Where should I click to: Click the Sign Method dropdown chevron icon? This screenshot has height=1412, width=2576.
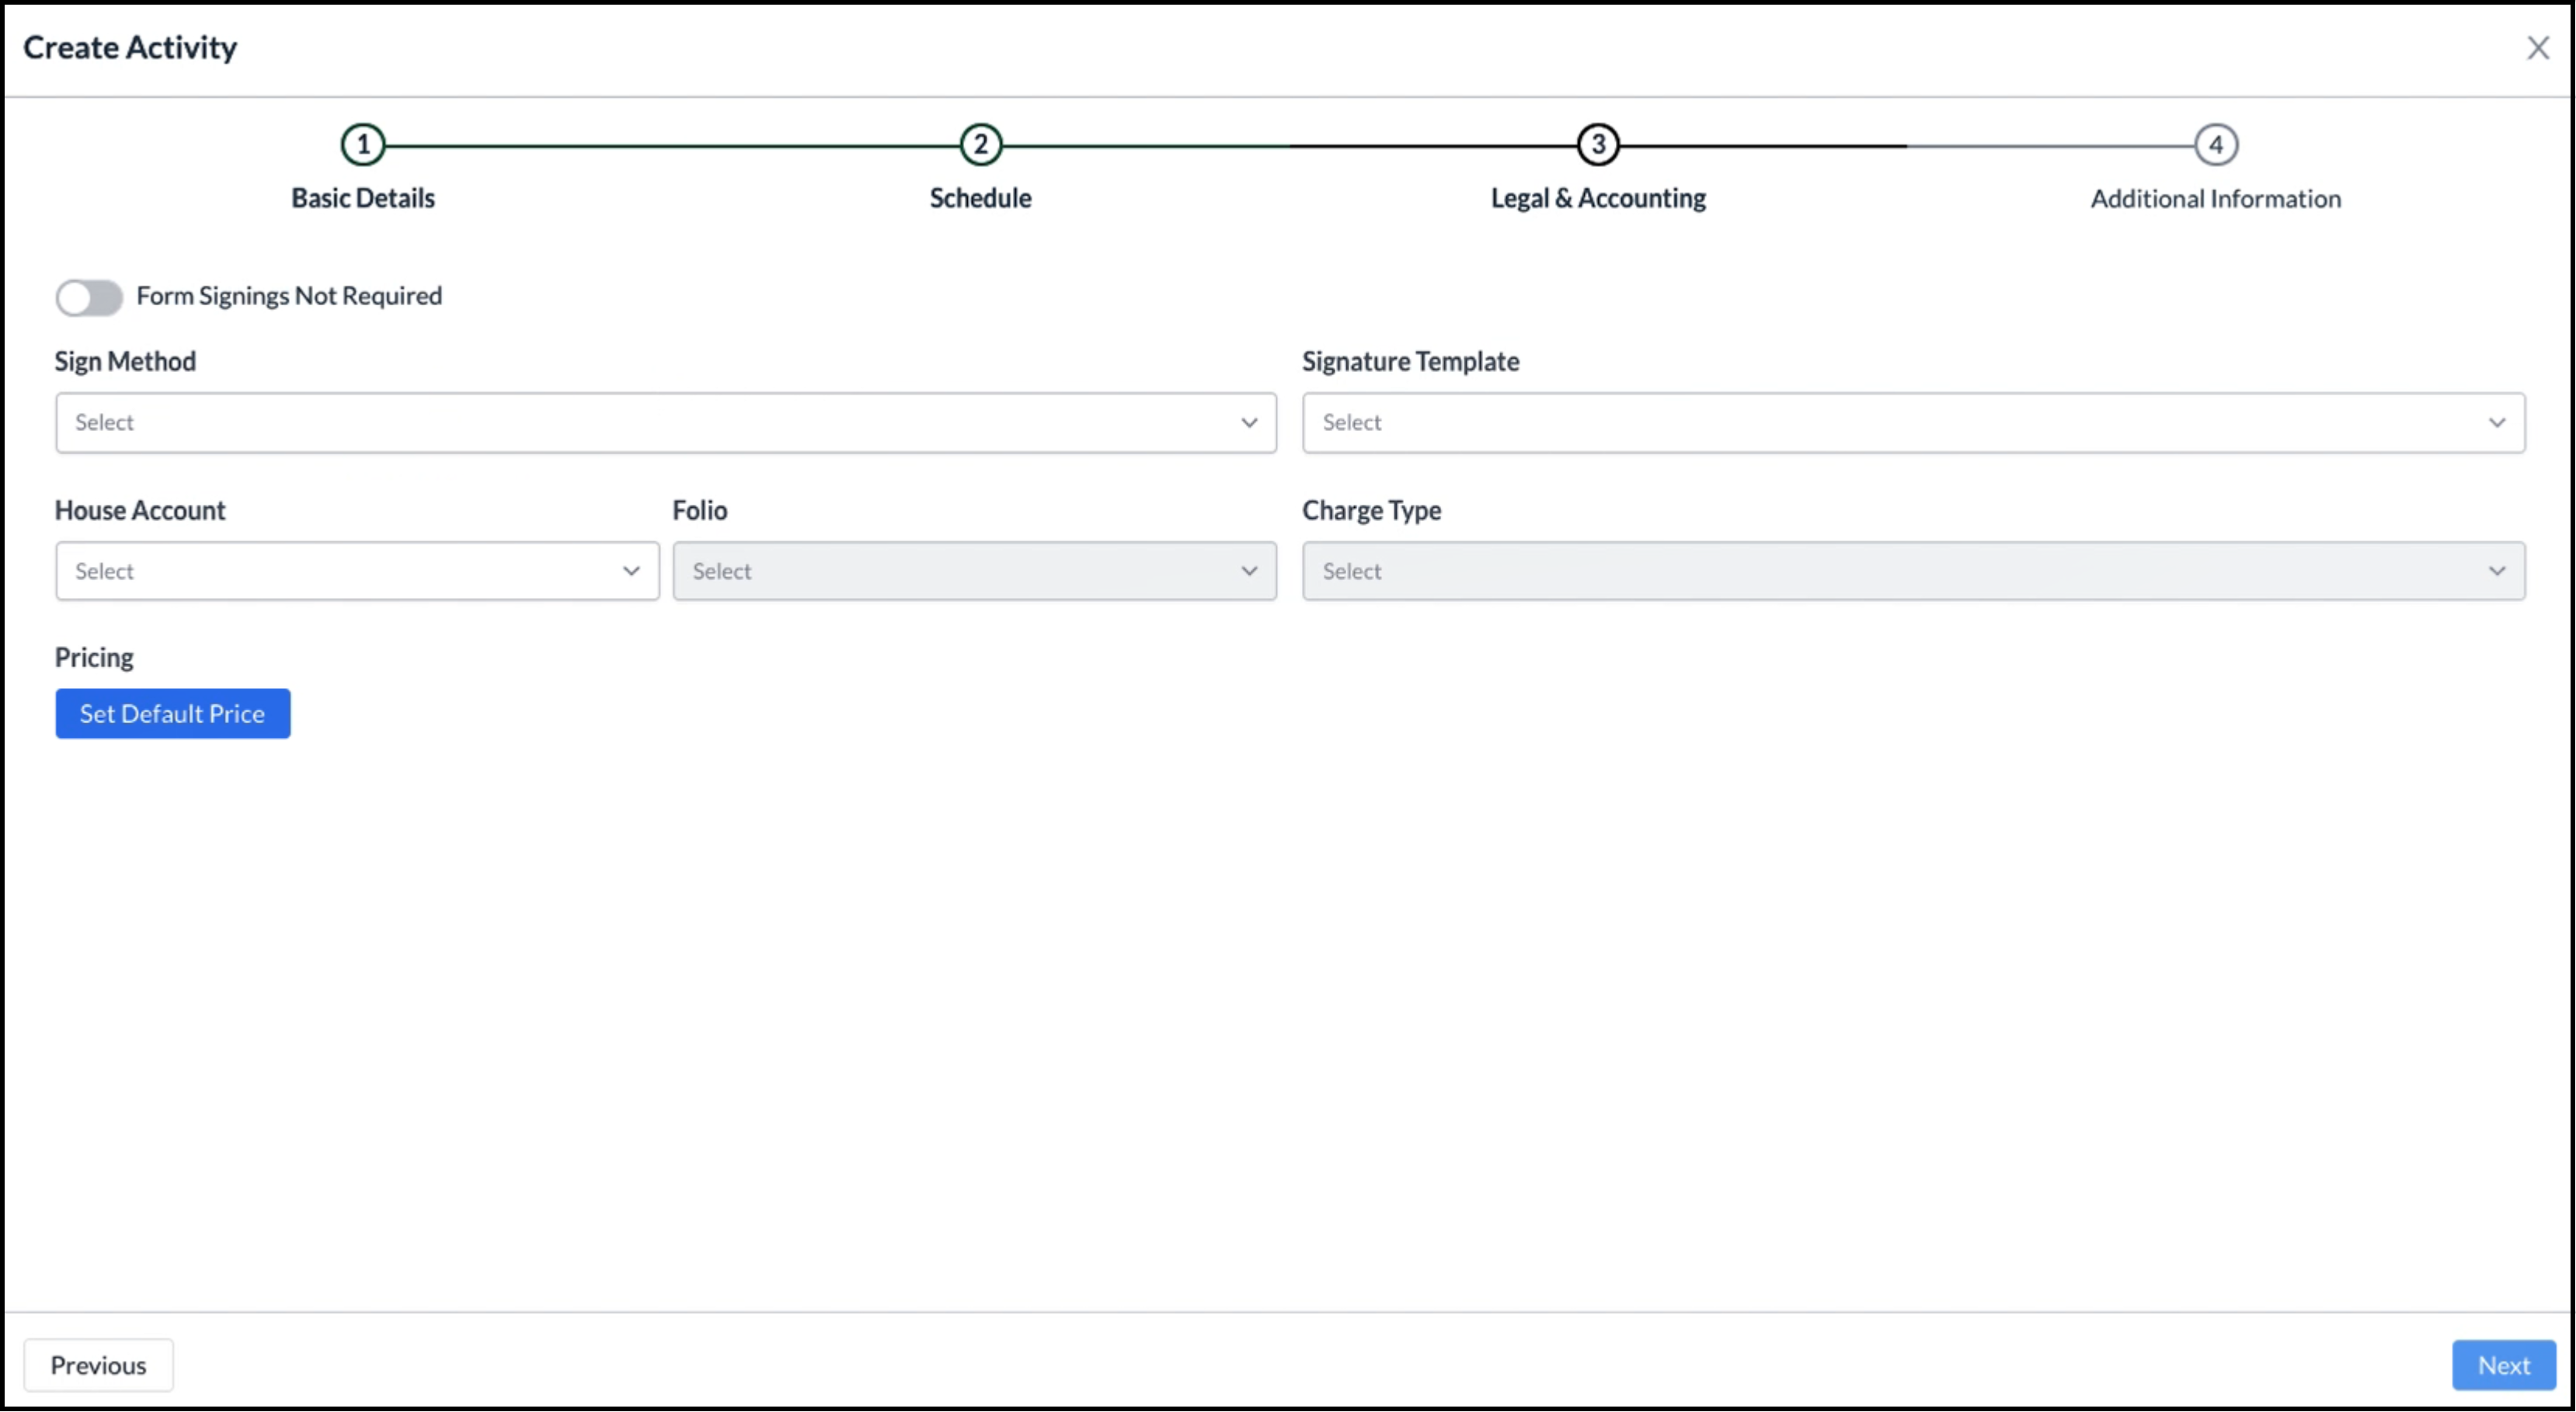[x=1249, y=423]
